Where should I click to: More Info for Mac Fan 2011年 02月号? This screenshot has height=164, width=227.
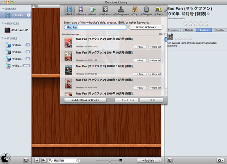(x=155, y=47)
